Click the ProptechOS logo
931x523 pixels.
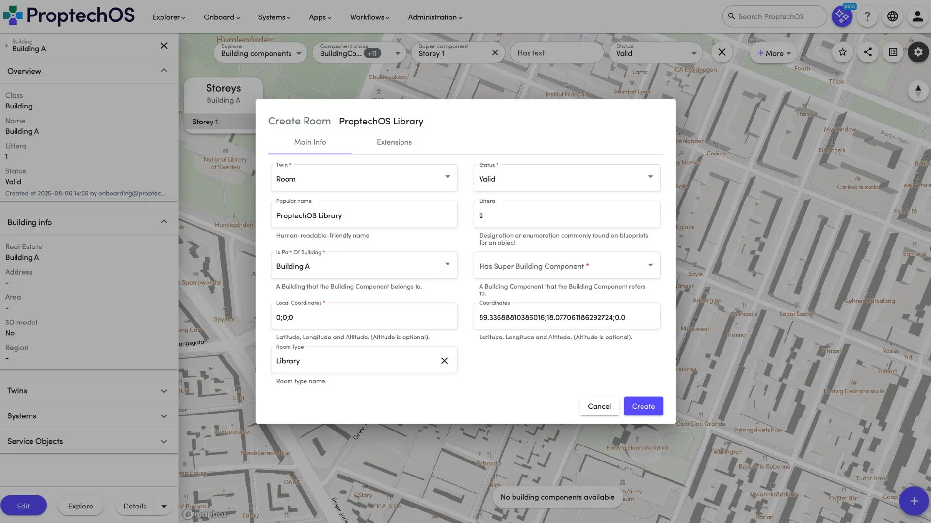[x=69, y=15]
